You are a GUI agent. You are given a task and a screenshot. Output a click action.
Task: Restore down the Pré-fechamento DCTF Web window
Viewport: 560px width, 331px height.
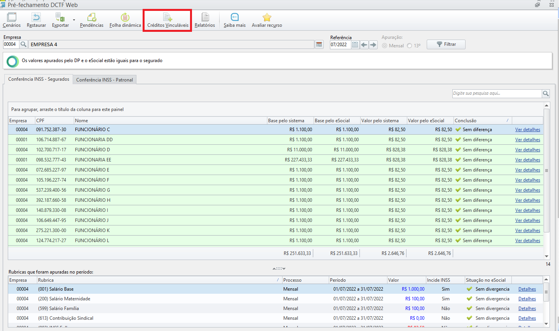pyautogui.click(x=537, y=5)
